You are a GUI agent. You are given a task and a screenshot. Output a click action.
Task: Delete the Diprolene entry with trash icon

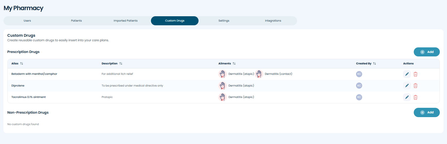click(x=415, y=86)
